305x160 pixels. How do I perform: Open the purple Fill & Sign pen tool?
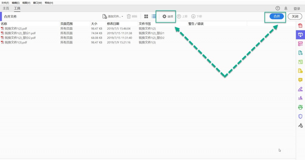[300, 89]
